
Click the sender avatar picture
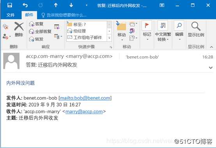[x=11, y=61]
